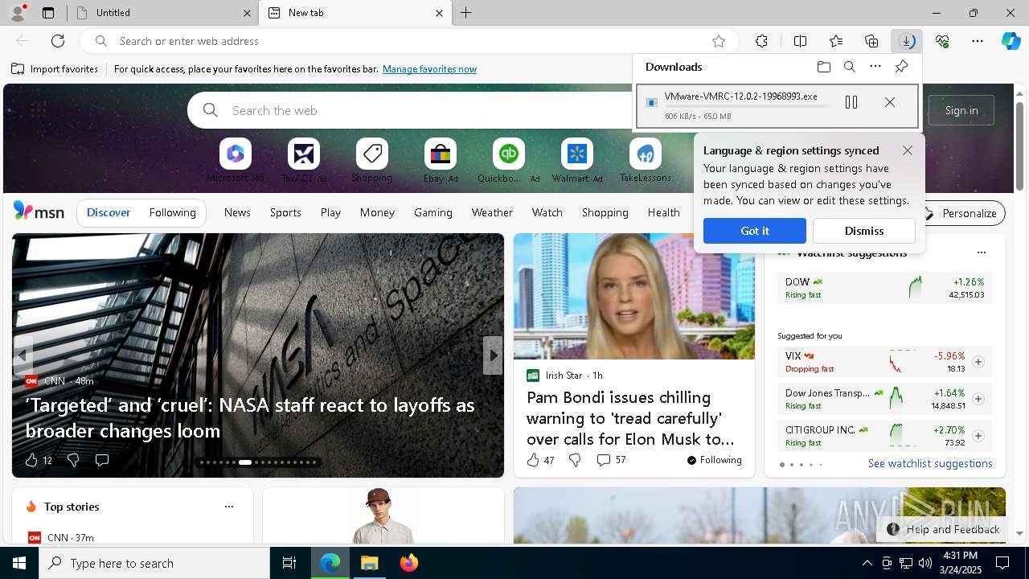This screenshot has width=1029, height=579.
Task: Open the Extensions puzzle icon
Action: coord(761,41)
